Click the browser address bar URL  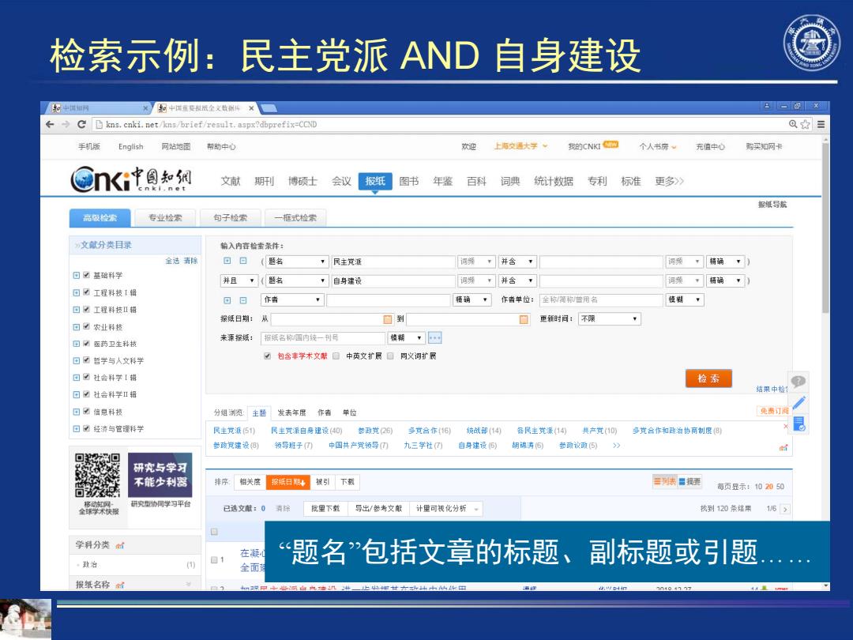pyautogui.click(x=211, y=125)
